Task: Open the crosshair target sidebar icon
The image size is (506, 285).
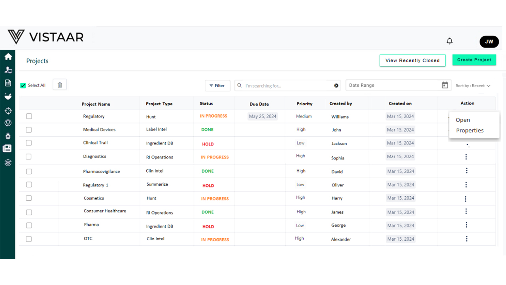Action: [8, 110]
